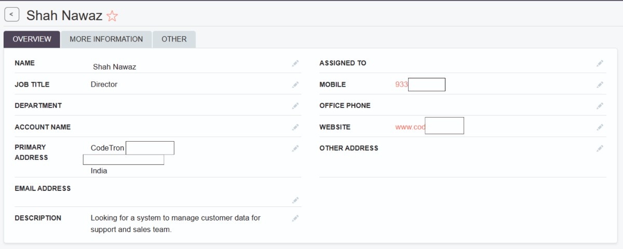Viewport: 623px width, 249px height.
Task: Follow the website link starting with www.cod
Action: [x=410, y=127]
